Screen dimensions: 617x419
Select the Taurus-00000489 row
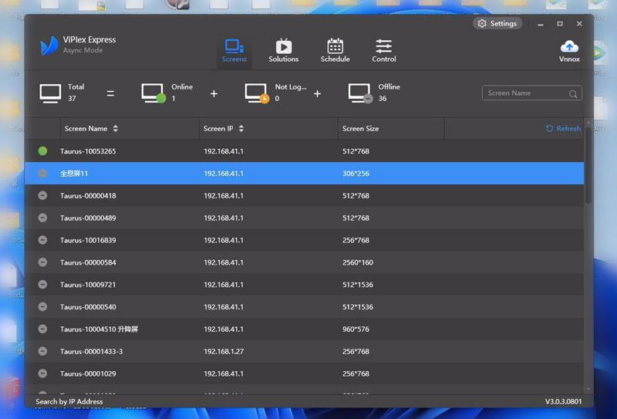(x=304, y=218)
